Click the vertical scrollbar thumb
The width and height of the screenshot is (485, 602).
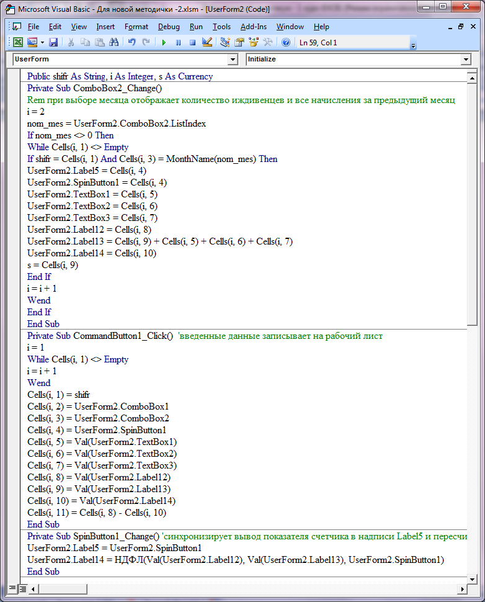pyautogui.click(x=472, y=204)
